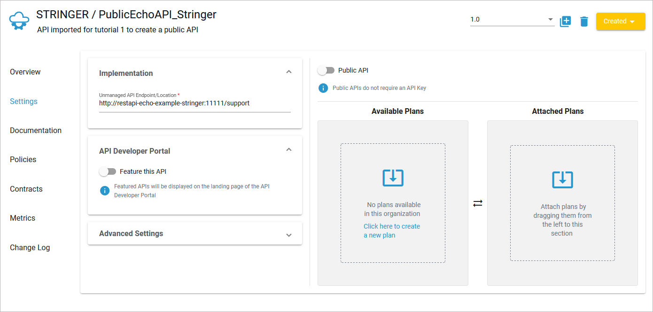The height and width of the screenshot is (312, 653).
Task: Open the Overview tab
Action: coord(25,72)
